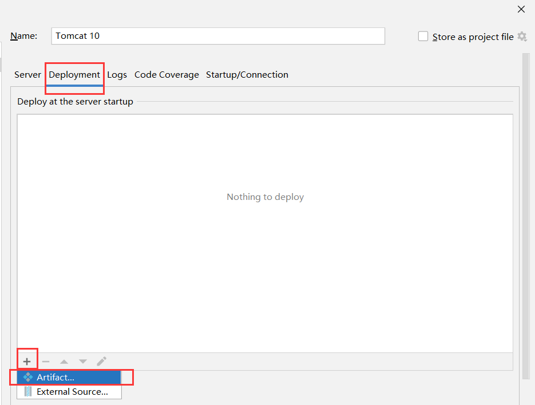
Task: Close the dialog with the X button
Action: (x=521, y=9)
